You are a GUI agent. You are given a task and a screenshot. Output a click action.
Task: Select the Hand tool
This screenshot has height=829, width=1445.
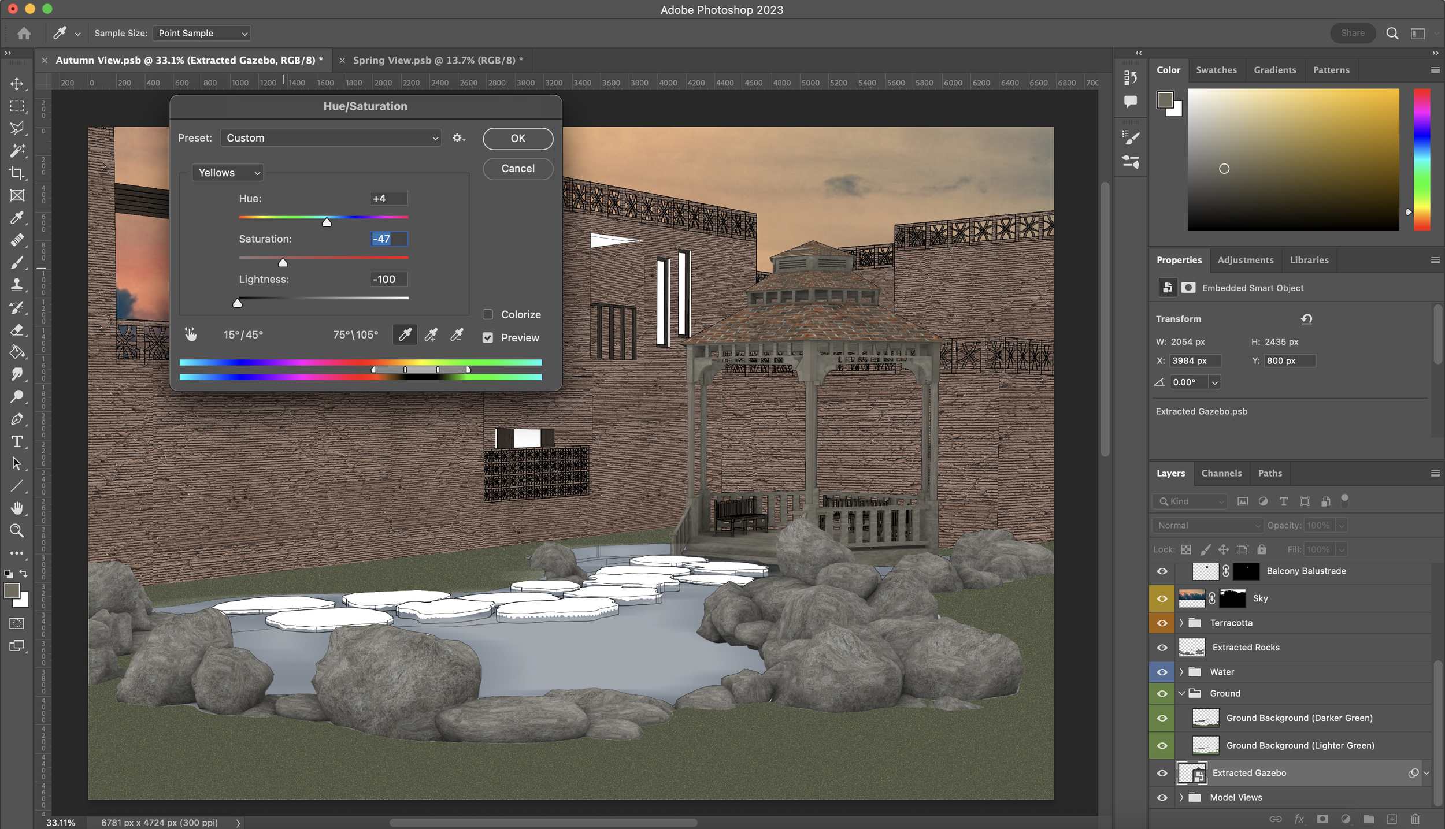pyautogui.click(x=17, y=508)
